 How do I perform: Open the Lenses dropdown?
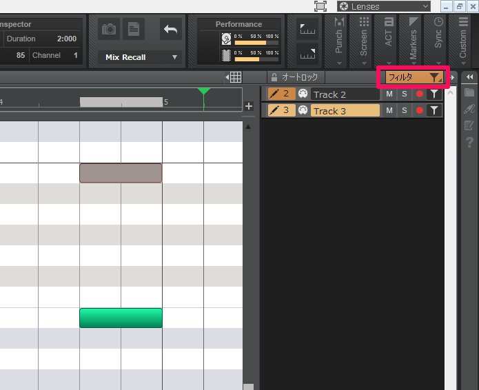pyautogui.click(x=384, y=6)
